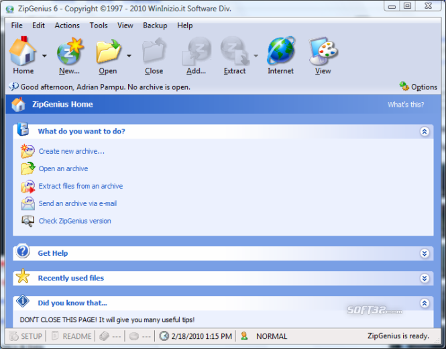The height and width of the screenshot is (349, 446).
Task: Click the 'Get Help' section title
Action: [53, 253]
